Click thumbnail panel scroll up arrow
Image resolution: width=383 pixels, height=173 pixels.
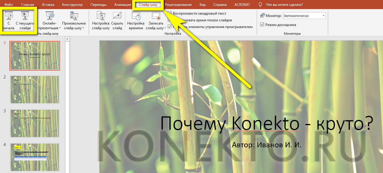[67, 39]
